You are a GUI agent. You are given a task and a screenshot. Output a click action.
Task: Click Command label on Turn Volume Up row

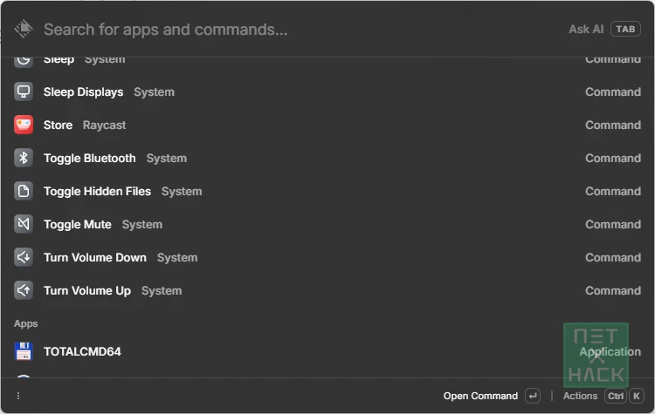pyautogui.click(x=613, y=290)
